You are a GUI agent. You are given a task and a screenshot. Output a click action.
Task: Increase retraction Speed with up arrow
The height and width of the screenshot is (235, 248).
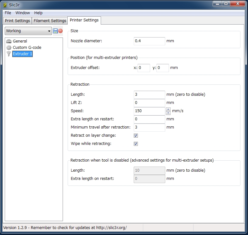pyautogui.click(x=168, y=109)
